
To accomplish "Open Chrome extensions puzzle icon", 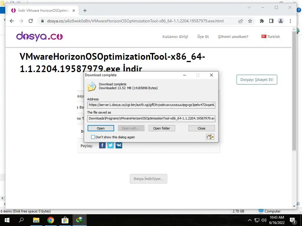I will point(262,21).
